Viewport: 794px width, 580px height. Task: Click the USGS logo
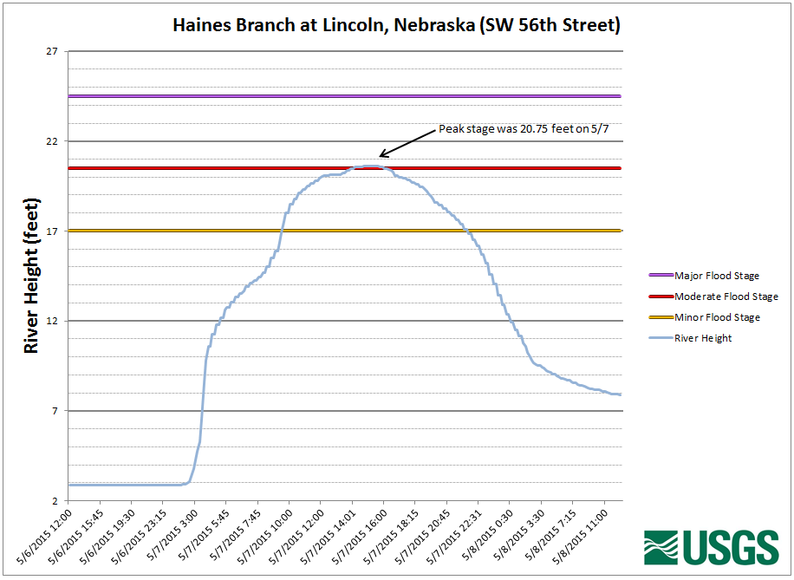pyautogui.click(x=712, y=547)
